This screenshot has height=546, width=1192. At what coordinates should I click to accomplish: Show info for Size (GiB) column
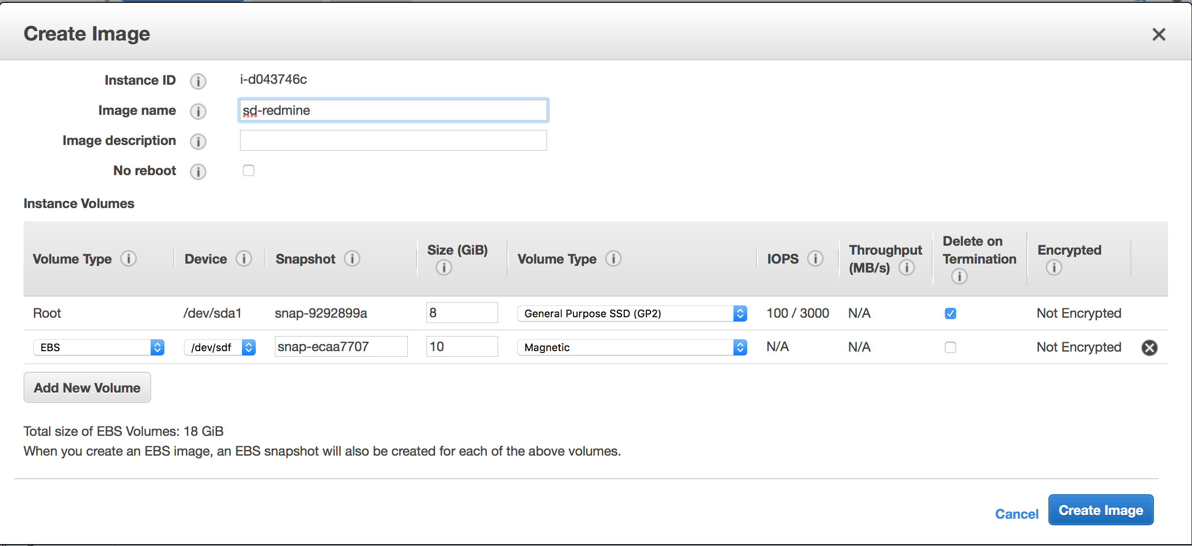point(443,267)
